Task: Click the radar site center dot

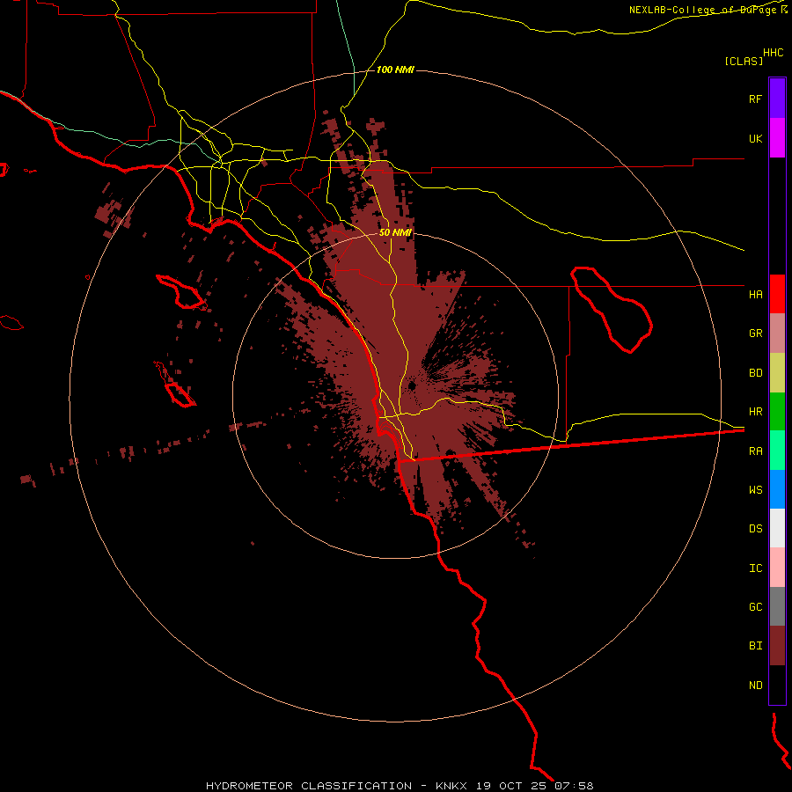Action: click(412, 386)
